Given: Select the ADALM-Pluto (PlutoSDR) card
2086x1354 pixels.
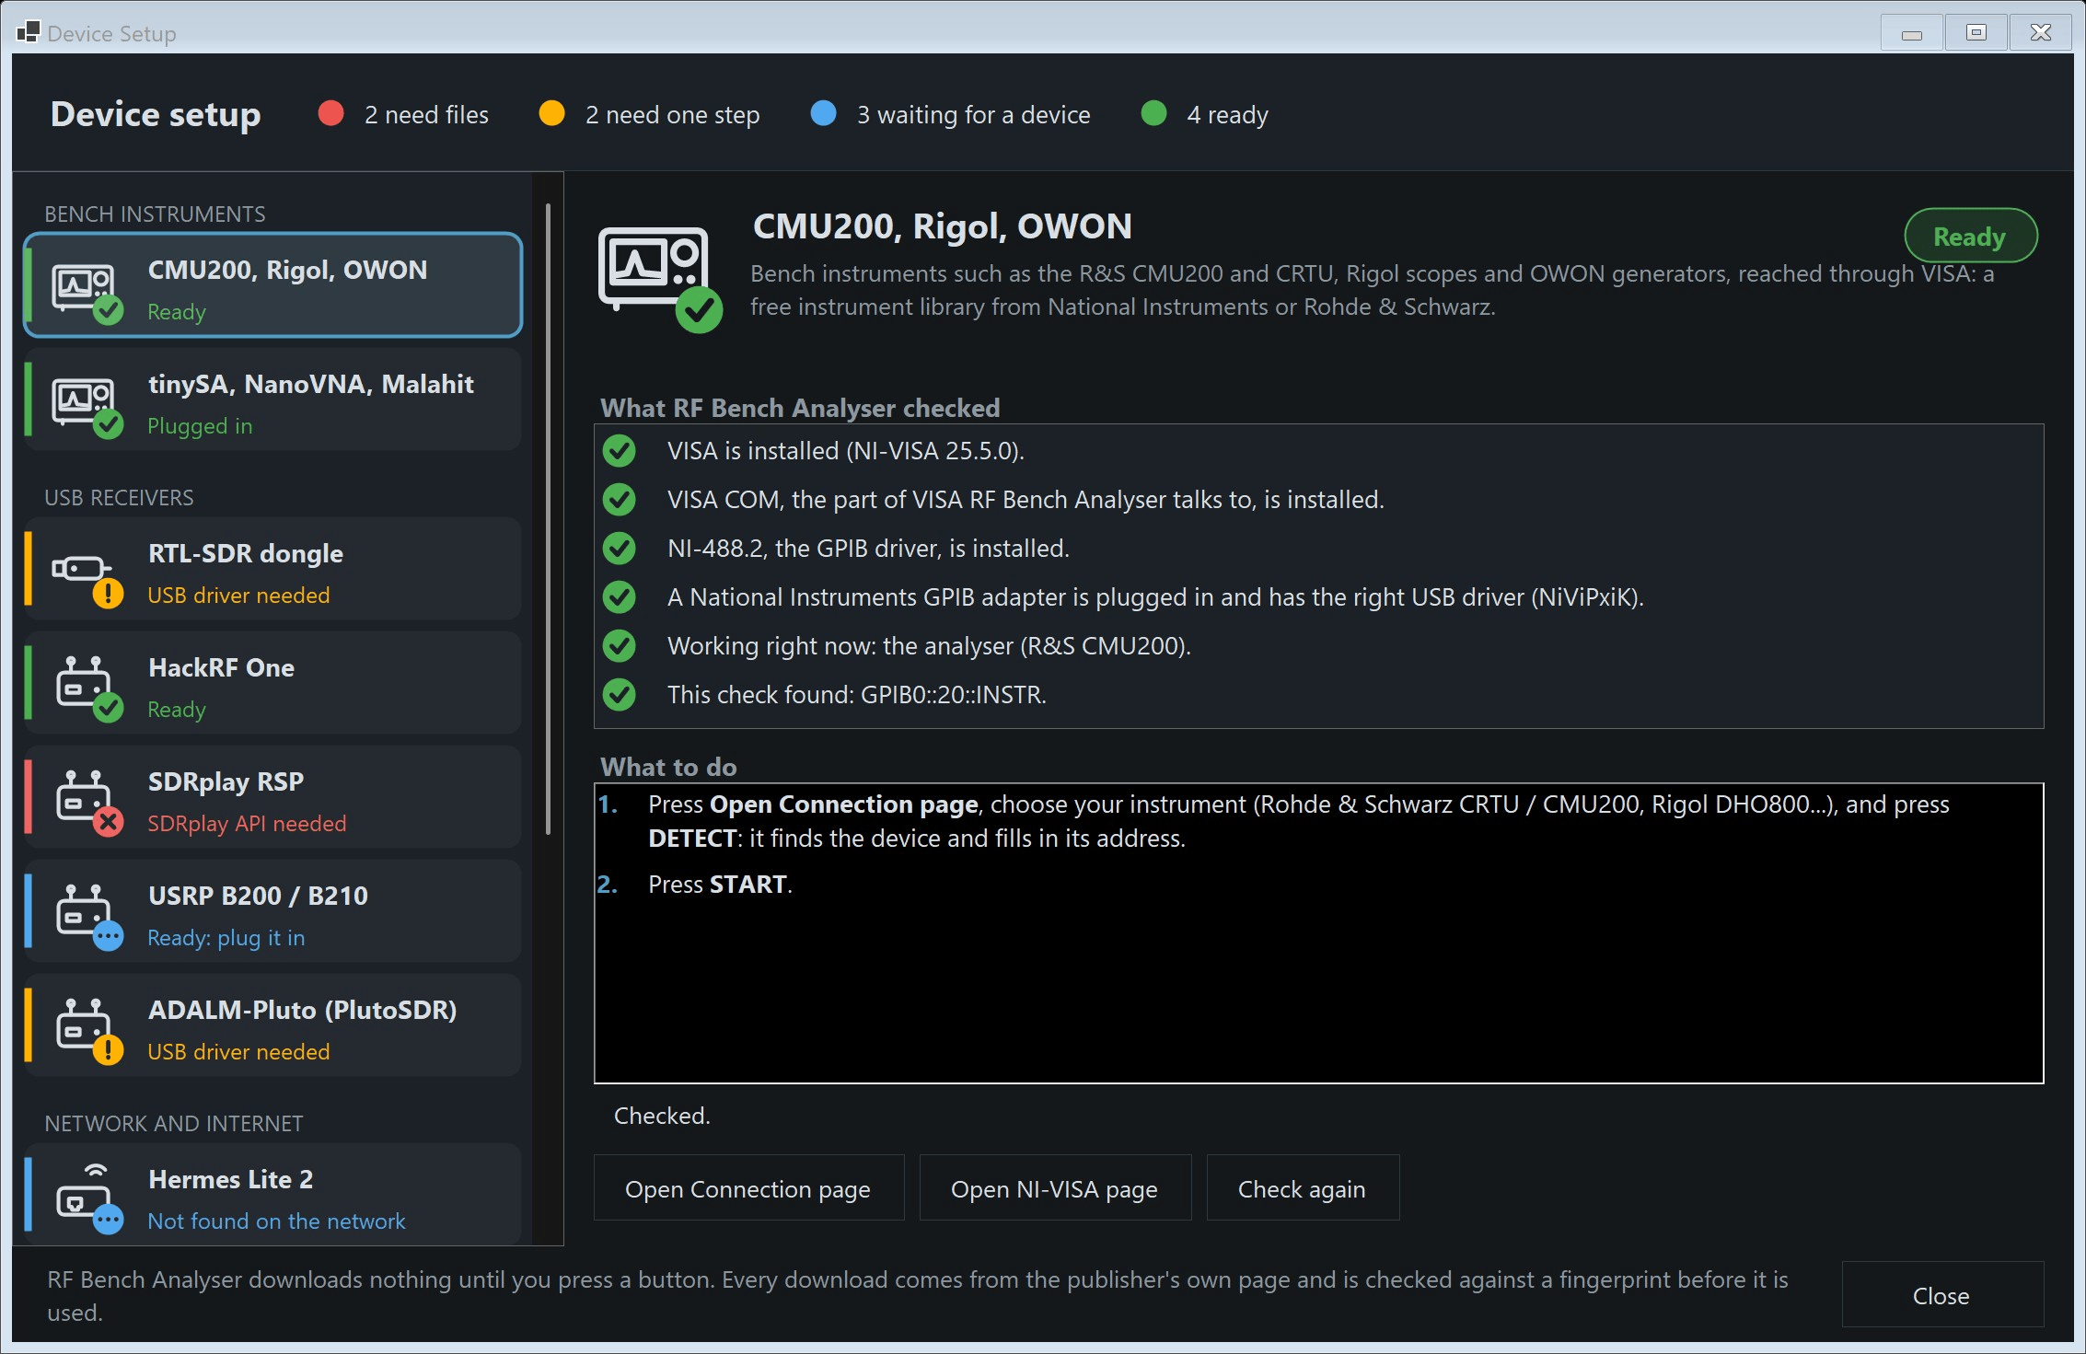Looking at the screenshot, I should click(x=273, y=1025).
